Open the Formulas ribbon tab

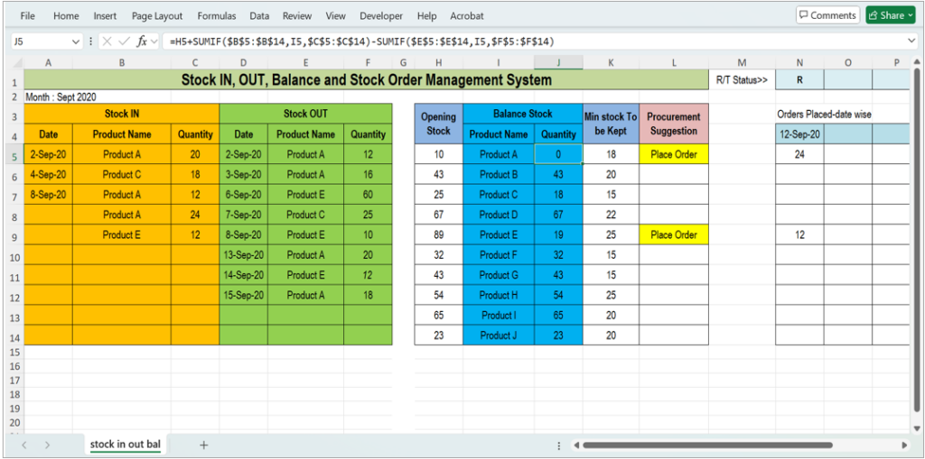point(216,16)
